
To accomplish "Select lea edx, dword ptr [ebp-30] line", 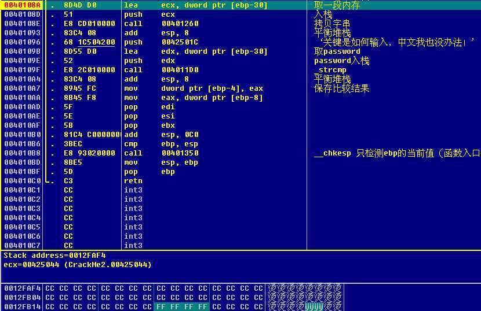I will click(x=196, y=51).
